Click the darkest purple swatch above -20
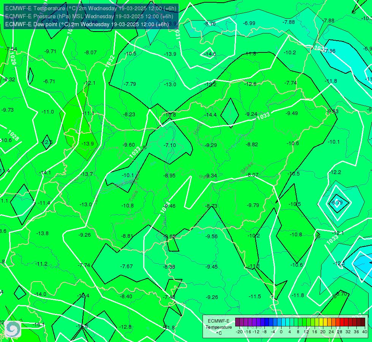This screenshot has width=372, height=342. (237, 322)
